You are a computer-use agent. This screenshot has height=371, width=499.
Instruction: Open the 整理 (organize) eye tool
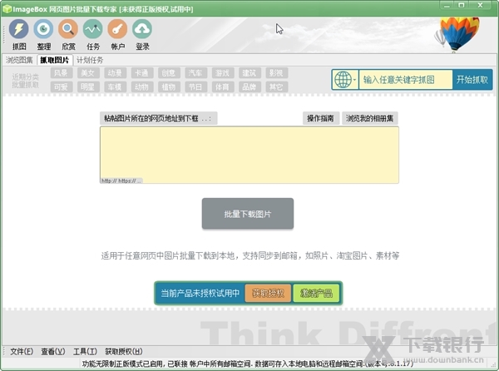[x=43, y=35]
